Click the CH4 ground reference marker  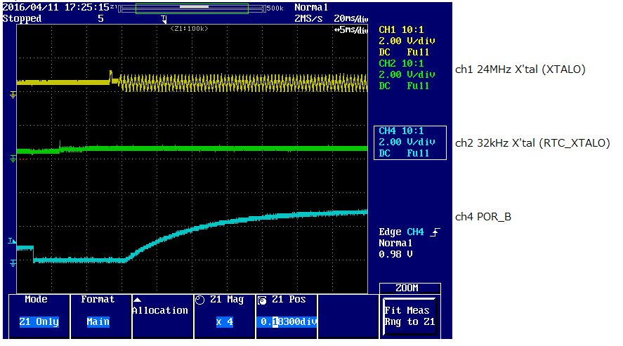(x=13, y=262)
